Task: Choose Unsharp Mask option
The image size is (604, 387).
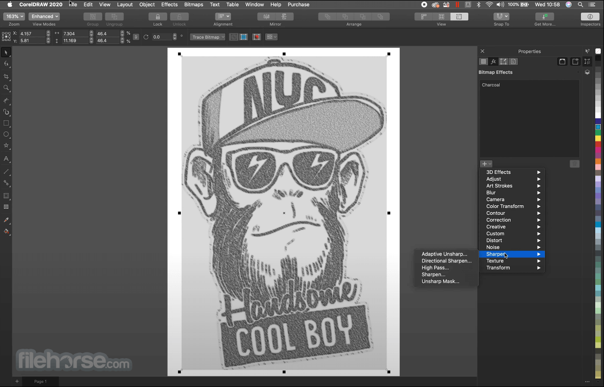Action: 446,282
